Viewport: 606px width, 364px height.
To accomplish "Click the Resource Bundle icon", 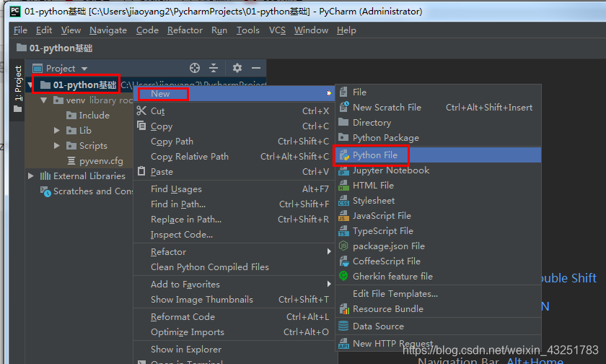I will tap(344, 308).
